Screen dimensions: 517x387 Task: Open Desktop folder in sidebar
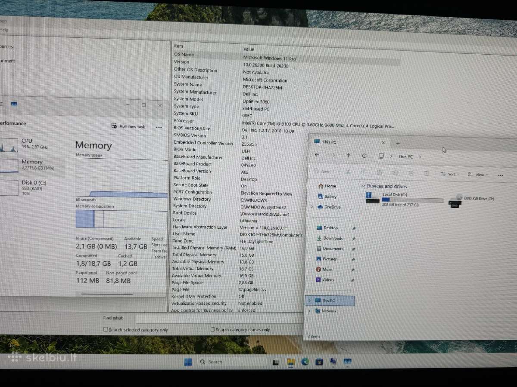click(327, 227)
